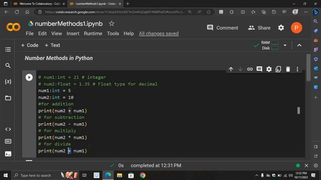The width and height of the screenshot is (321, 180).
Task: Add a new Text cell
Action: (x=52, y=45)
